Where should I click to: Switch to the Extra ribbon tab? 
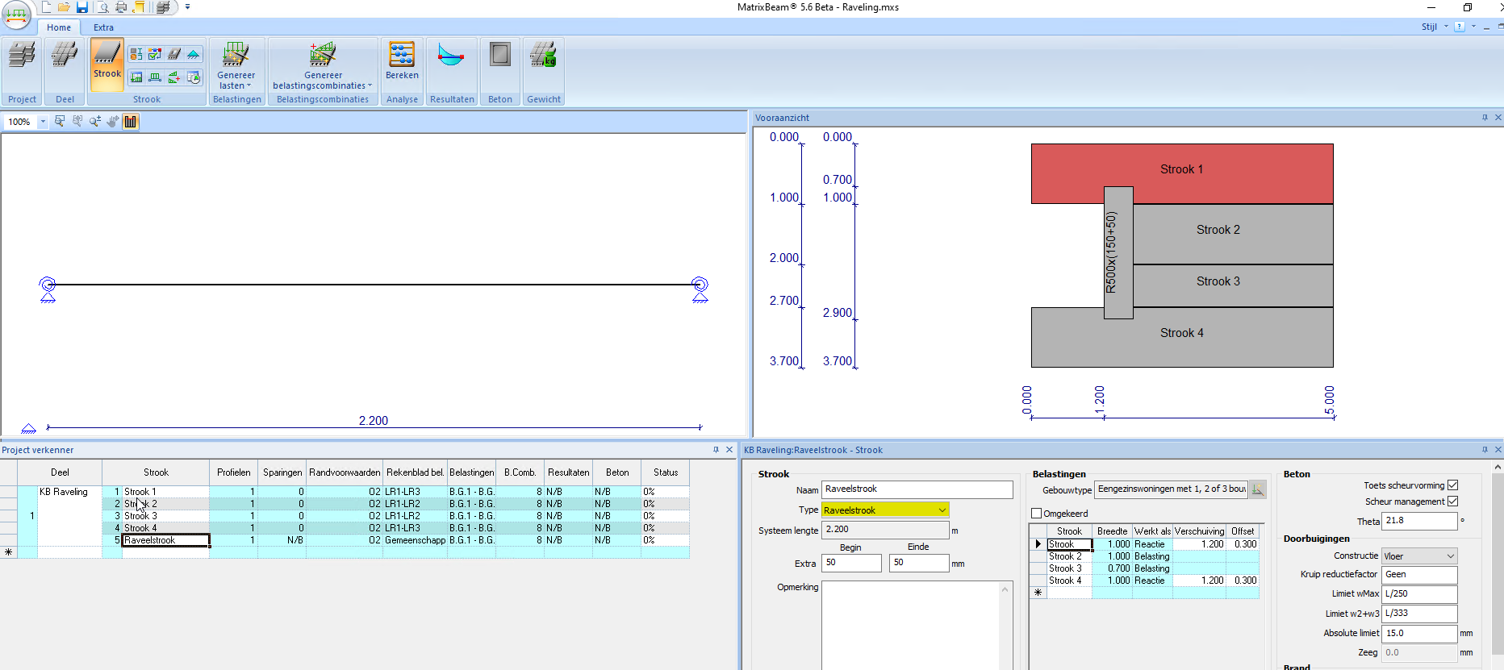click(x=103, y=27)
